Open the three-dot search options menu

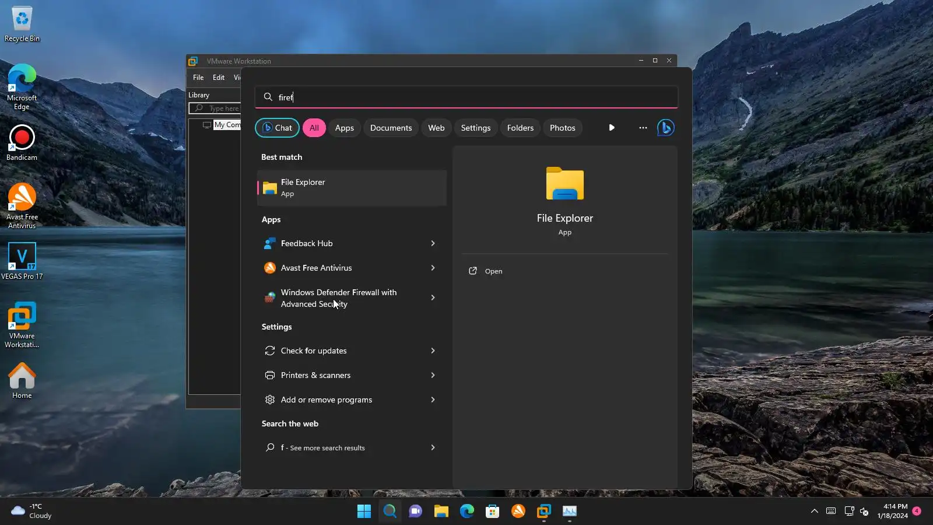pyautogui.click(x=643, y=128)
